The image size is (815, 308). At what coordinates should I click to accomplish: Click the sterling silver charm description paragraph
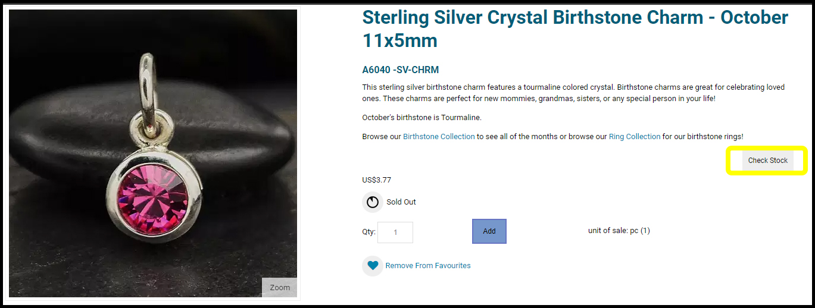coord(573,93)
